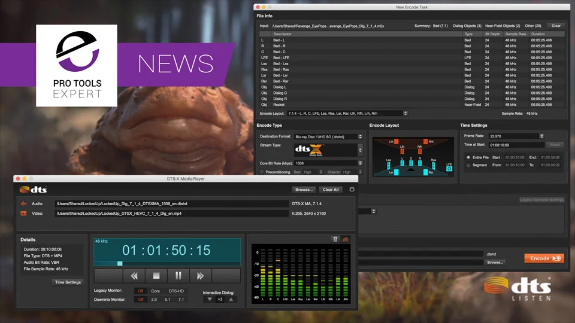This screenshot has height=323, width=575.
Task: Open the Encode Layout dropdown
Action: [x=347, y=114]
